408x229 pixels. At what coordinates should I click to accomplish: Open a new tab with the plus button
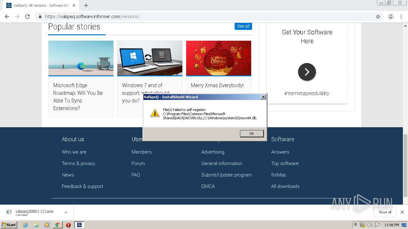(86, 5)
